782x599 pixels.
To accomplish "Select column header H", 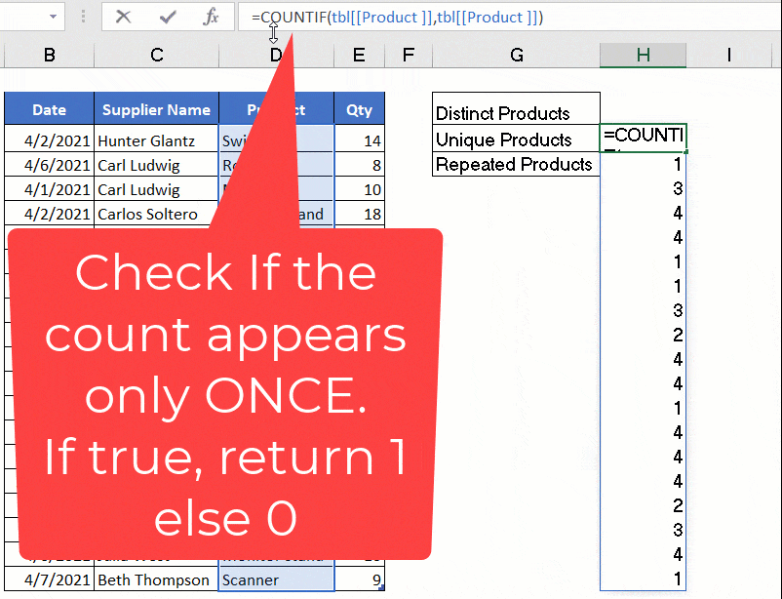I will coord(643,56).
